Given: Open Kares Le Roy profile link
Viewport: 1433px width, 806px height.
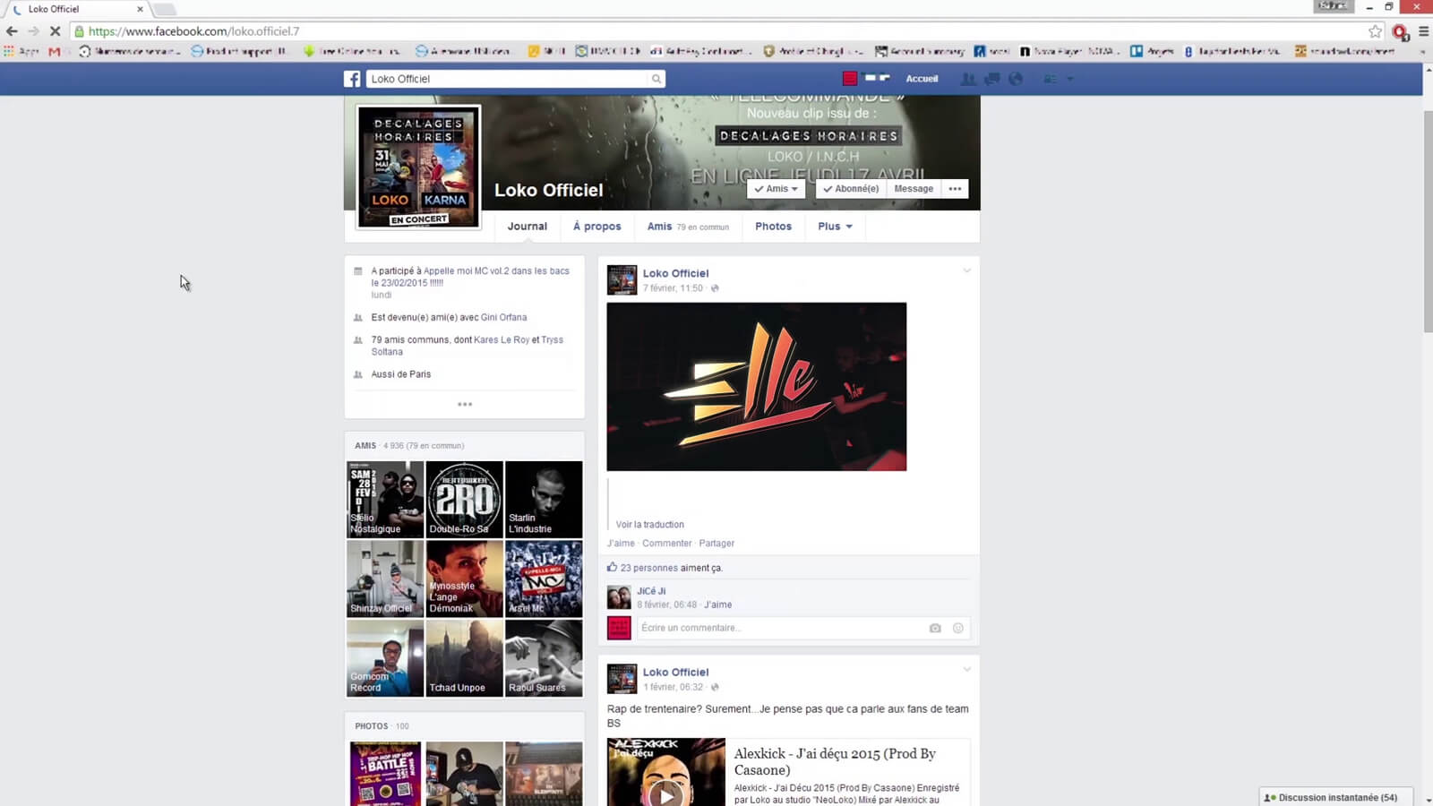Looking at the screenshot, I should pos(502,339).
